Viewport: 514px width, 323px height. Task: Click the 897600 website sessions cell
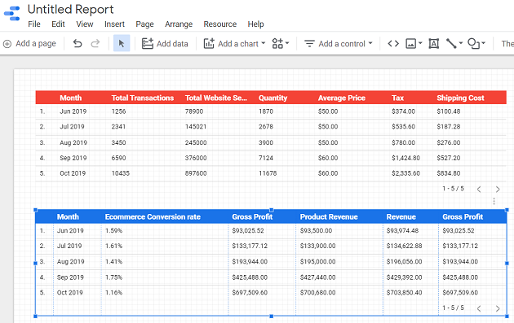(x=196, y=173)
